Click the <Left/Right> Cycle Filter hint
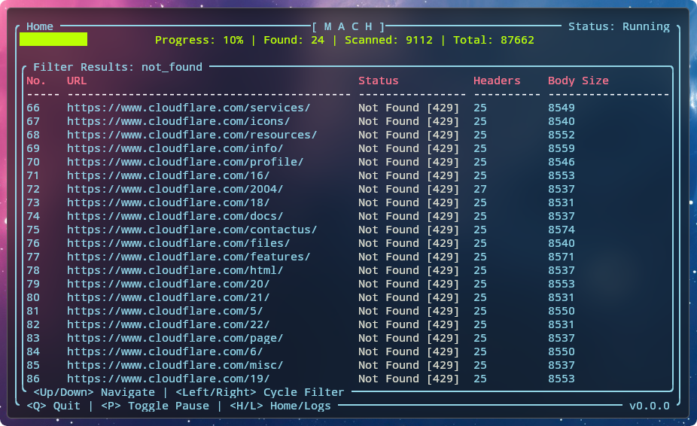Image resolution: width=697 pixels, height=426 pixels. click(x=260, y=393)
